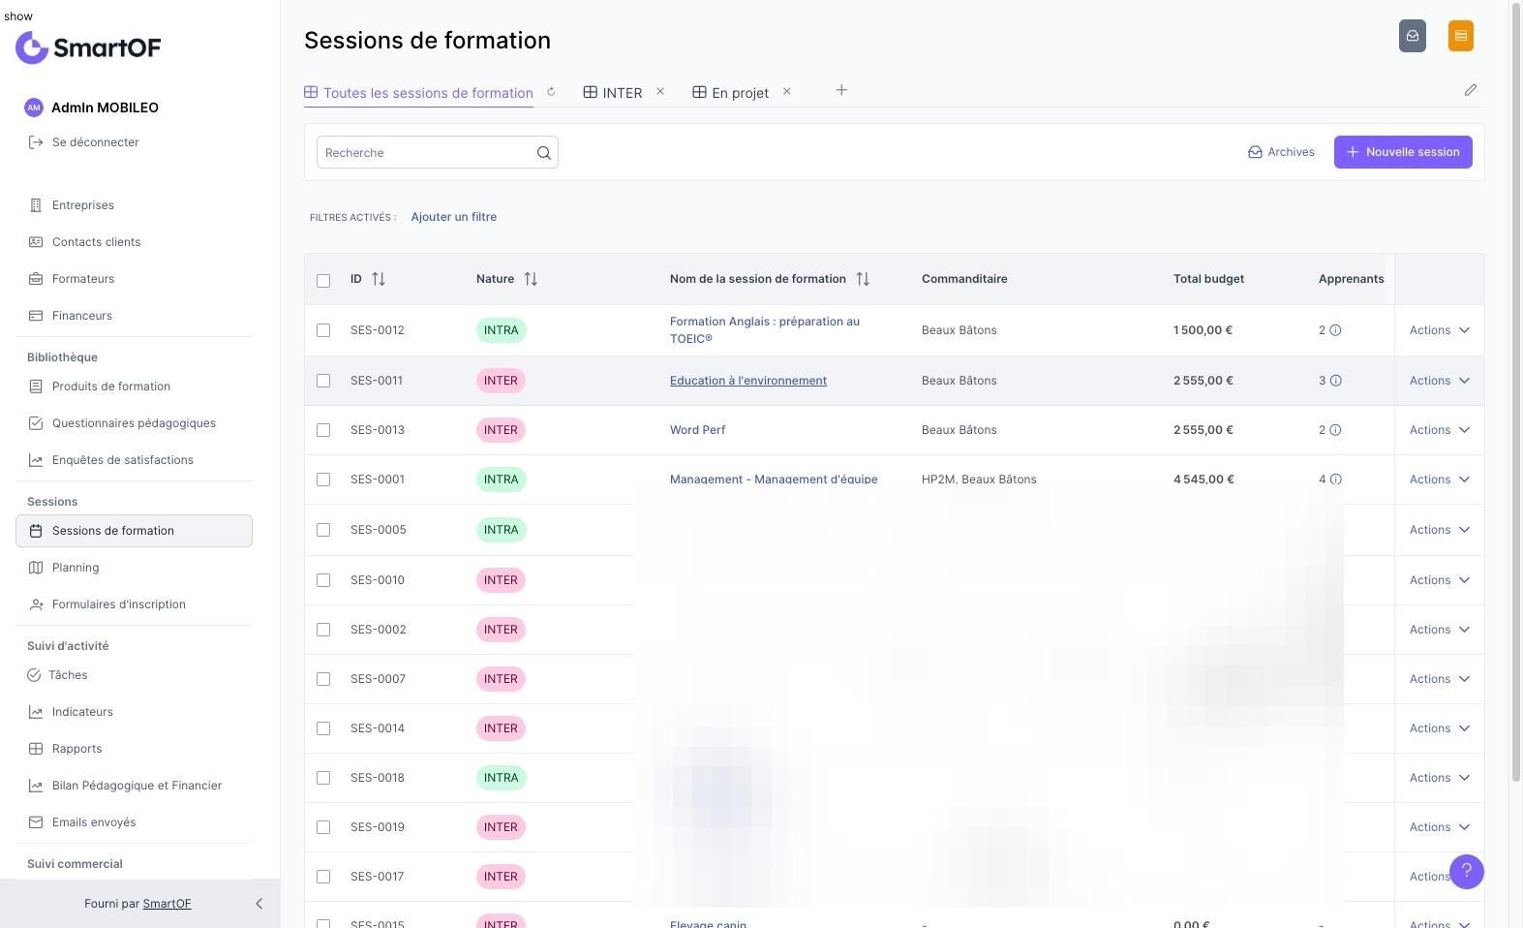Close the INTER tab
Screen dimensions: 1523x928
click(660, 91)
